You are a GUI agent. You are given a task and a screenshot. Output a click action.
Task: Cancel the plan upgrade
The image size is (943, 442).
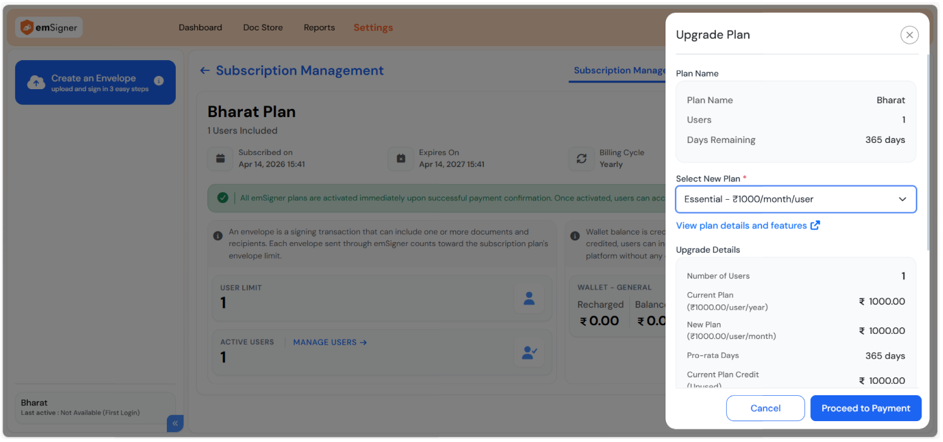pos(765,408)
